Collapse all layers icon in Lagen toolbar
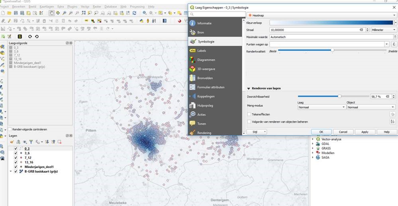Screen dimensions: 398x206 tap(53, 142)
